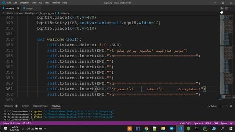Screen dimensions: 235x132
Task: Open the Run menu
Action: [47, 3]
